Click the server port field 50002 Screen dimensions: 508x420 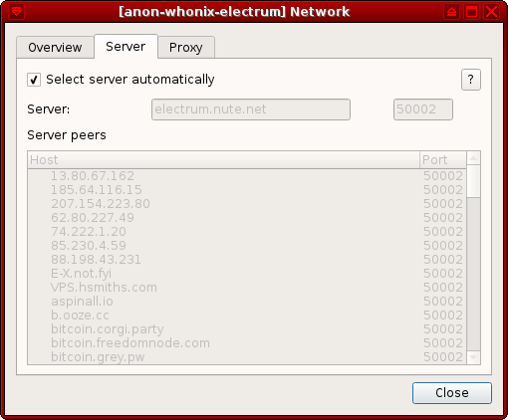tap(423, 109)
